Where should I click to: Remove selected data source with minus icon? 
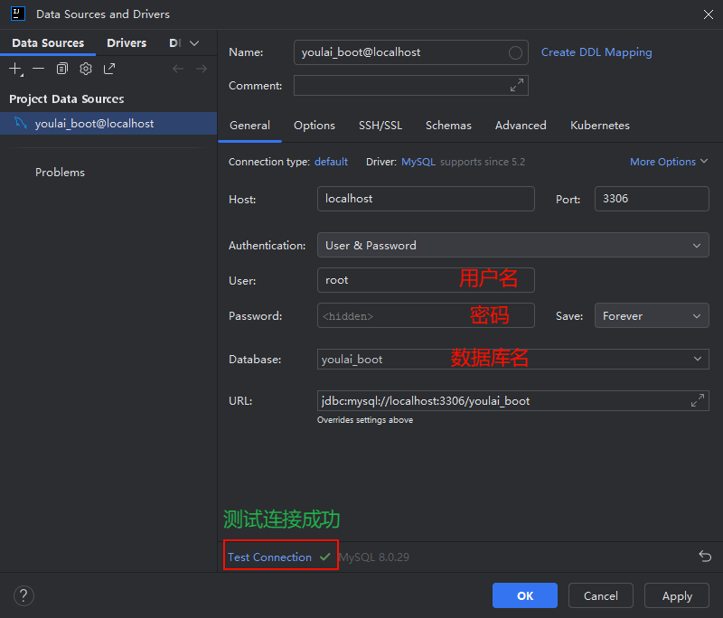pos(39,69)
